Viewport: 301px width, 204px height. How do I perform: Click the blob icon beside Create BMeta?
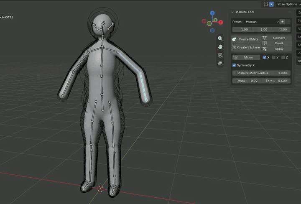click(234, 39)
